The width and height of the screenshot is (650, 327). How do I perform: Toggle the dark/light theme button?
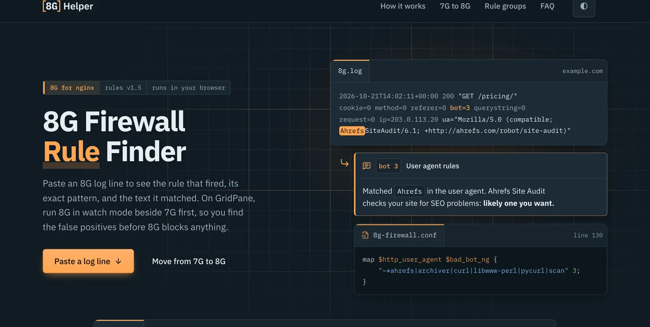(x=584, y=6)
